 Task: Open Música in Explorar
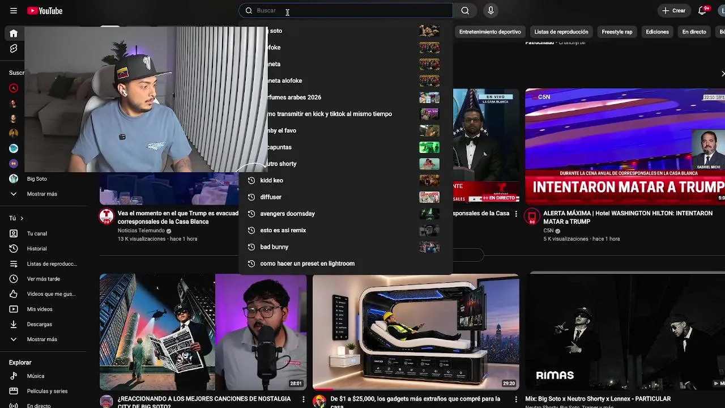36,376
